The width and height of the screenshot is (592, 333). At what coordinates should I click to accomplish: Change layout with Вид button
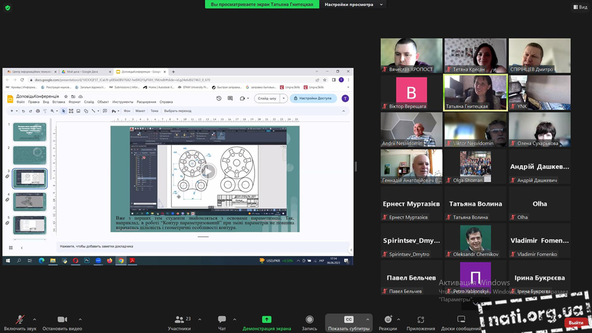(x=580, y=7)
